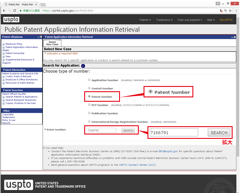Bookmark the page with the star icon
This screenshot has width=240, height=193.
230,10
